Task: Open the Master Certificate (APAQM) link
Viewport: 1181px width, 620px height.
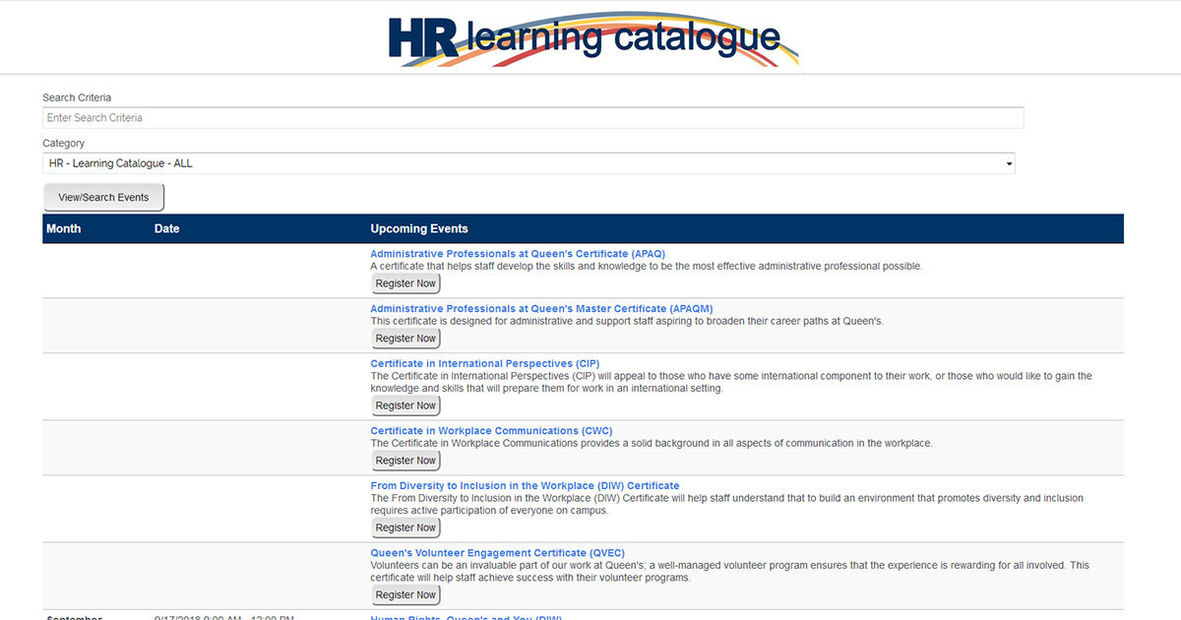Action: pyautogui.click(x=541, y=309)
